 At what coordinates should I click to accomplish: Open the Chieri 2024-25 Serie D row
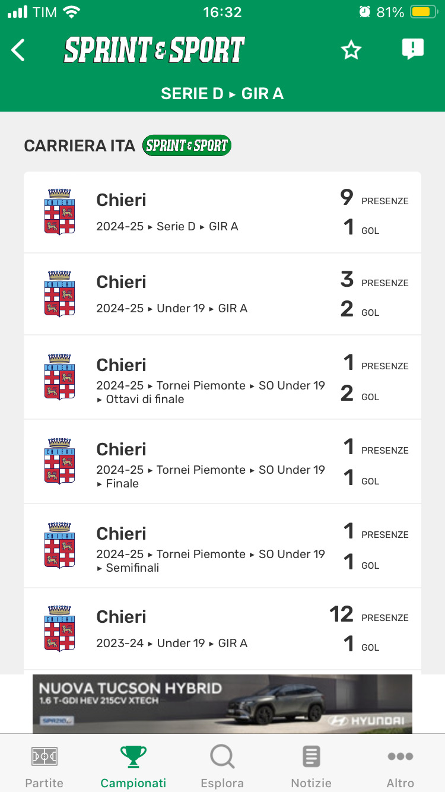223,212
